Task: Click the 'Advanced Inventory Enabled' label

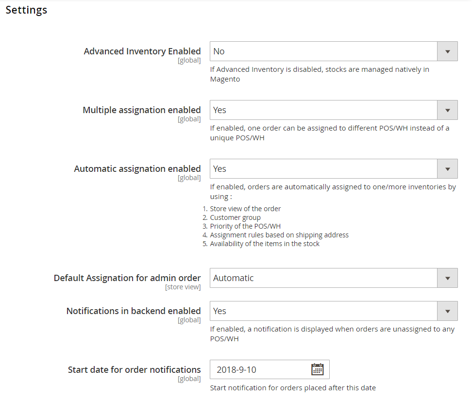Action: click(142, 51)
